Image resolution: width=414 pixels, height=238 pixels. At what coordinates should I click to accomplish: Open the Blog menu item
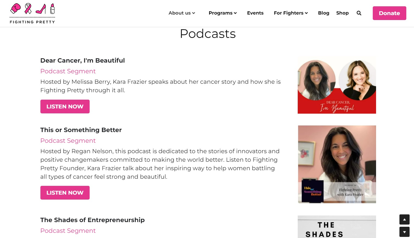pyautogui.click(x=324, y=13)
